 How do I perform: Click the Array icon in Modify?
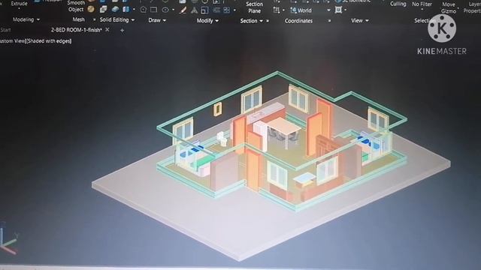227,10
